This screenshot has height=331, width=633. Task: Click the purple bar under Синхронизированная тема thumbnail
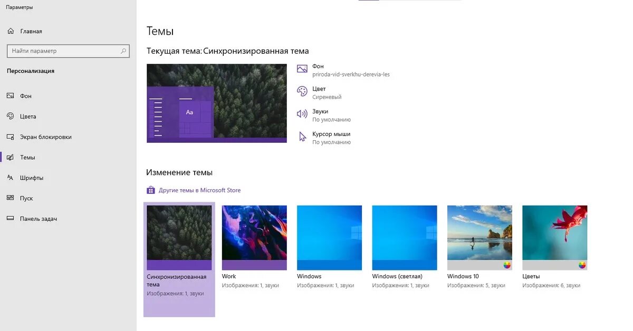coord(179,265)
